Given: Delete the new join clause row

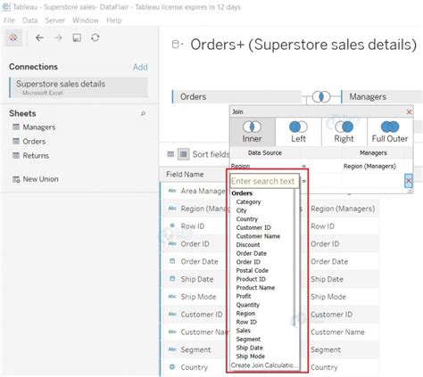Looking at the screenshot, I should [409, 181].
